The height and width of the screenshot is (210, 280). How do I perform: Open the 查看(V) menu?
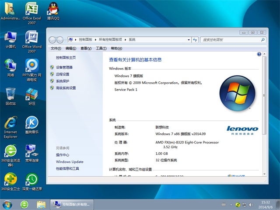click(86, 48)
